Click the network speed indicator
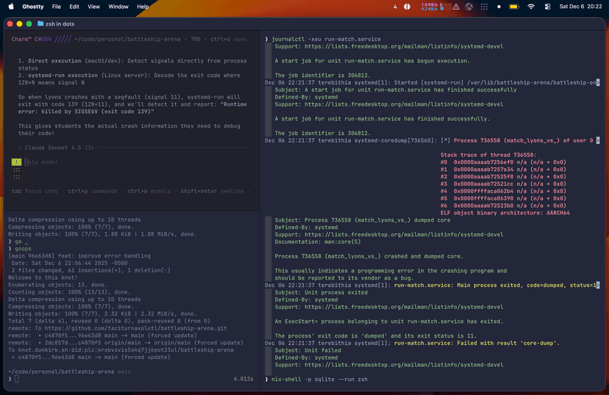609x395 pixels. pyautogui.click(x=431, y=7)
